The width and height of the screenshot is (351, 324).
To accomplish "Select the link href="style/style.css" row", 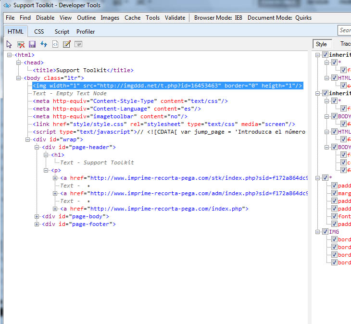I will 164,124.
